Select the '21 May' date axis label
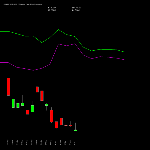The width and height of the screenshot is (150, 150). [x=27, y=142]
